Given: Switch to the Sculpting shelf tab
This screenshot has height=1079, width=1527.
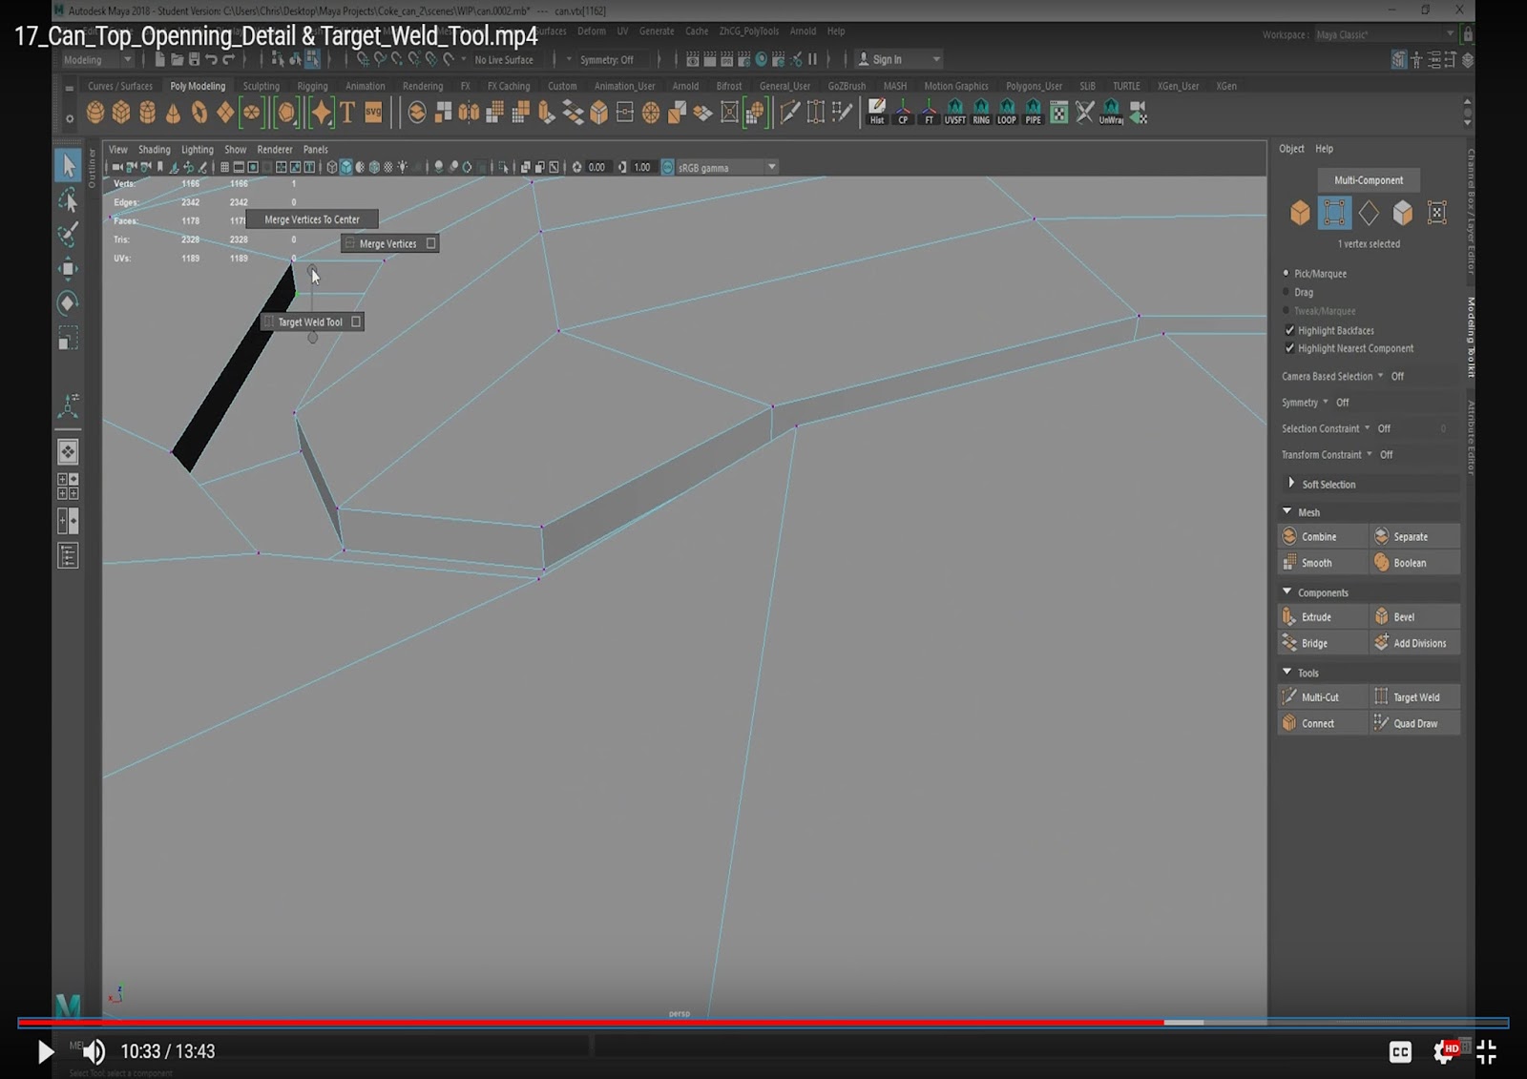Looking at the screenshot, I should click(261, 85).
